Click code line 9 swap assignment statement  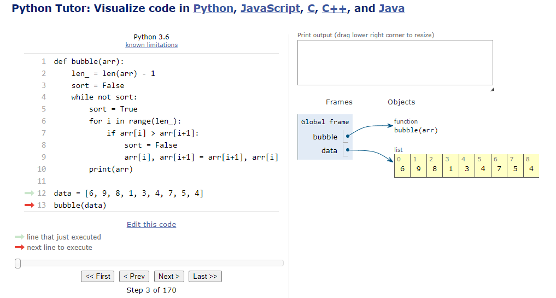pos(201,157)
